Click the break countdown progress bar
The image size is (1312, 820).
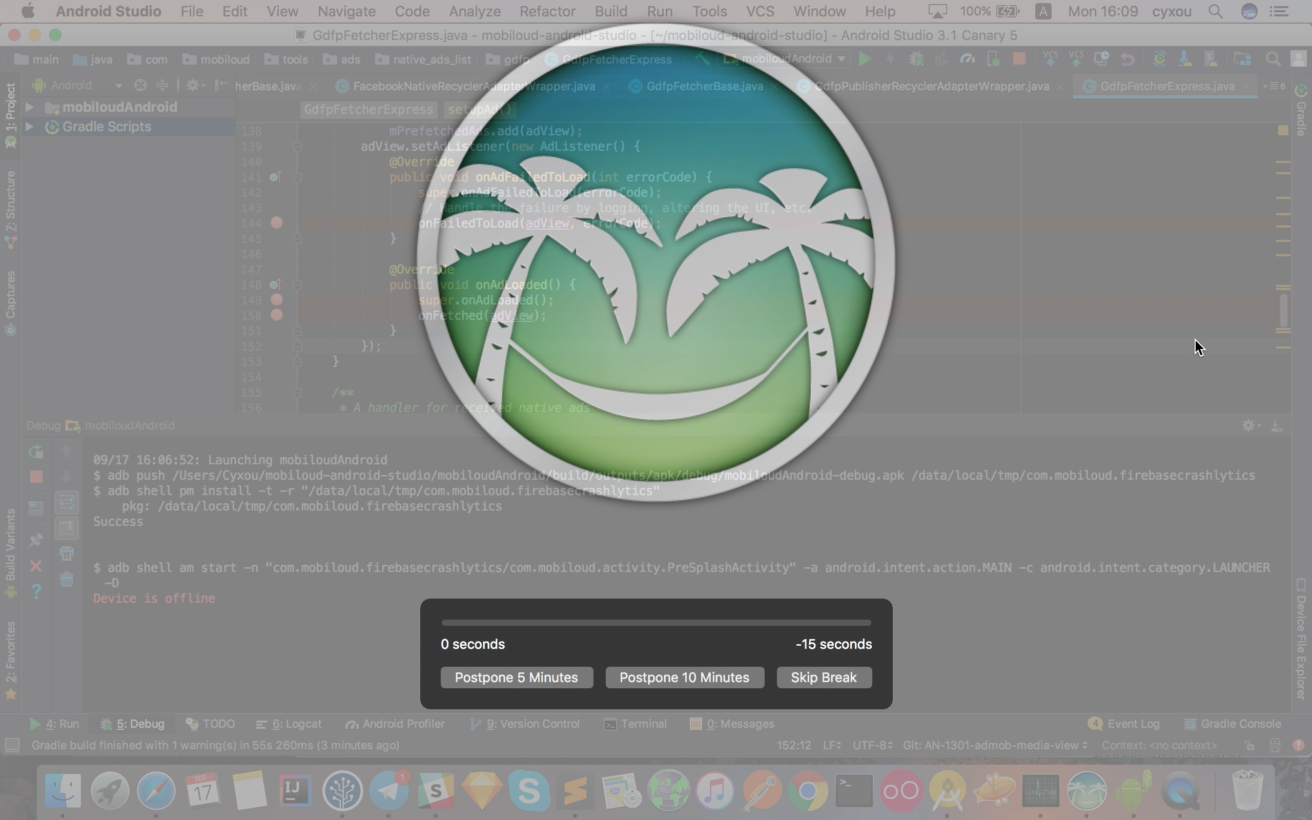pyautogui.click(x=656, y=623)
